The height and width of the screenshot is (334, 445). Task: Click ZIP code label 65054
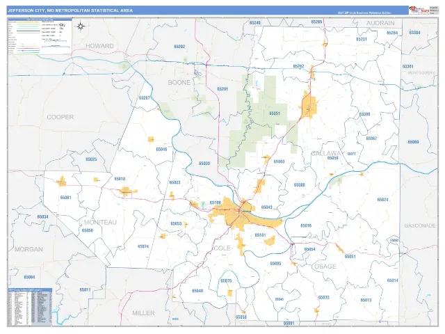(309, 249)
